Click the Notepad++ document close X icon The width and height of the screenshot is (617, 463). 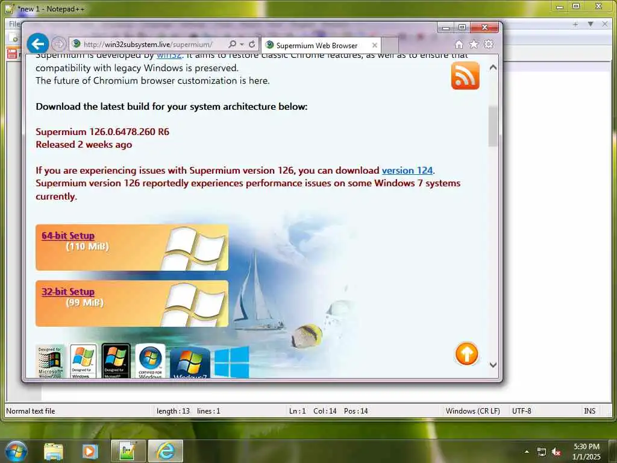tap(605, 24)
